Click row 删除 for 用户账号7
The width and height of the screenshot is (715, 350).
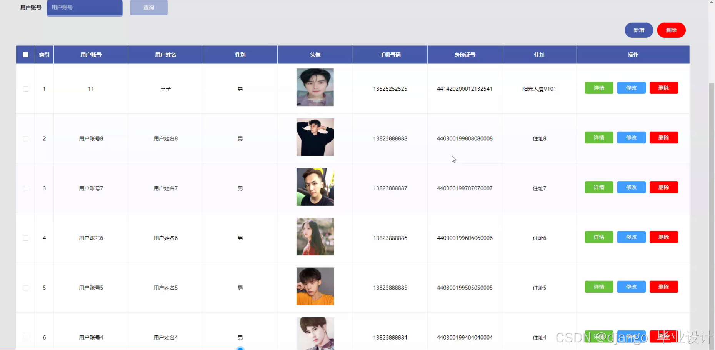pyautogui.click(x=664, y=187)
